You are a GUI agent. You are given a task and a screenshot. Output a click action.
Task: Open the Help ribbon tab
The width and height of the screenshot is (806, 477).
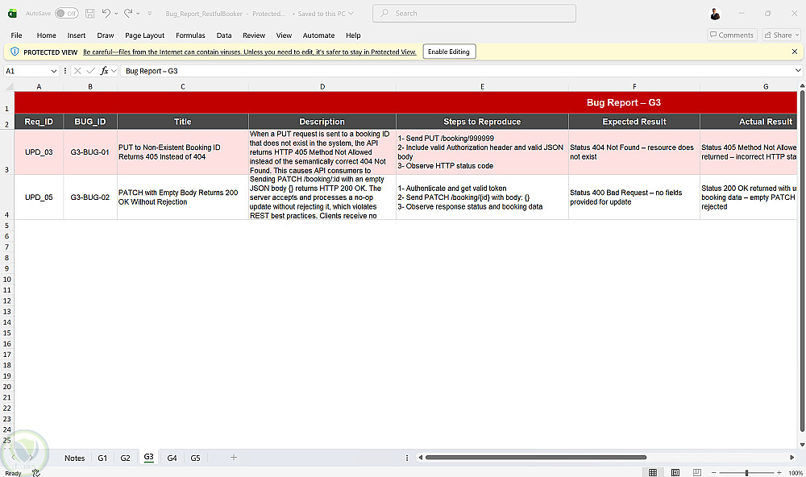click(353, 35)
